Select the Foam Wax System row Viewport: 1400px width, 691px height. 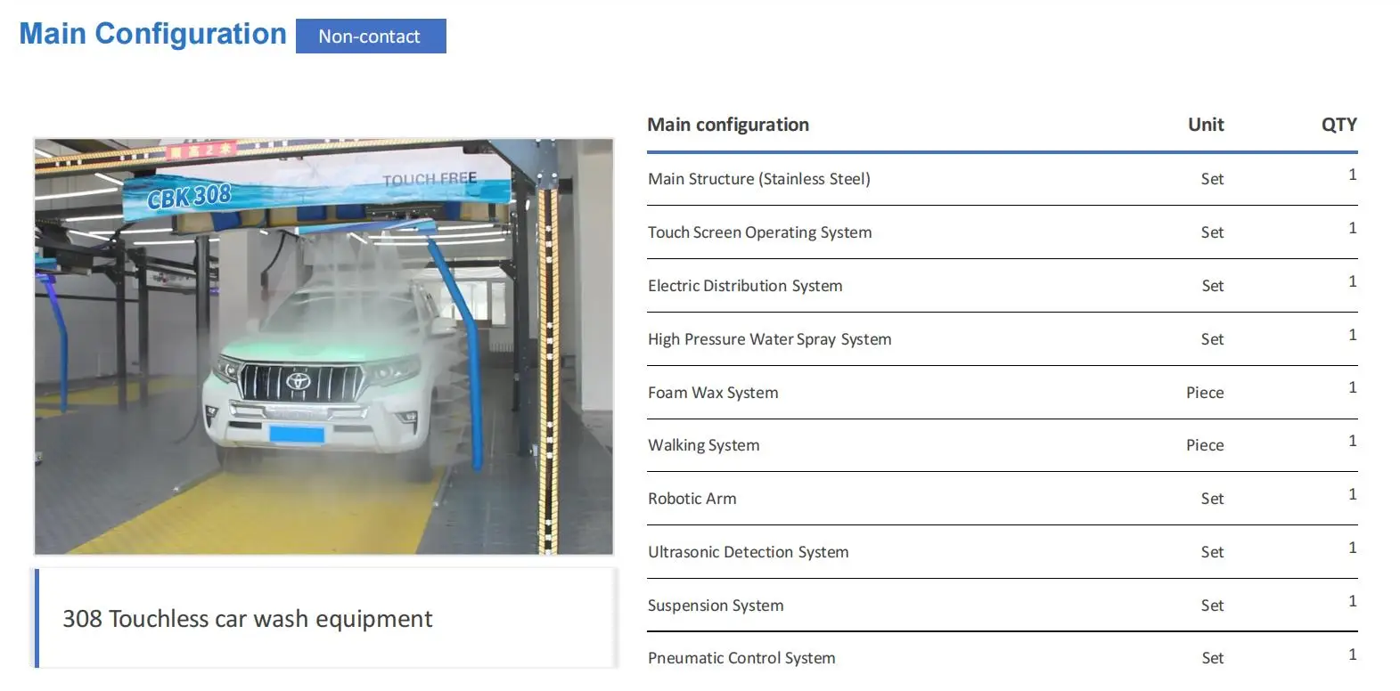tap(713, 393)
